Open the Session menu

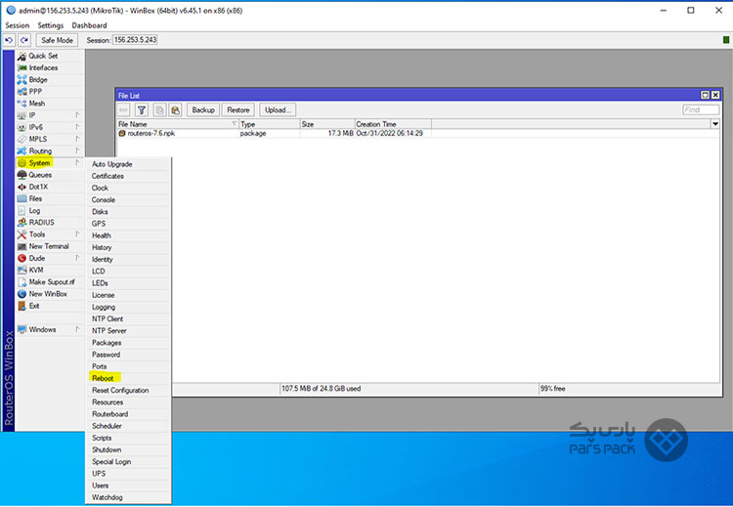[x=18, y=25]
